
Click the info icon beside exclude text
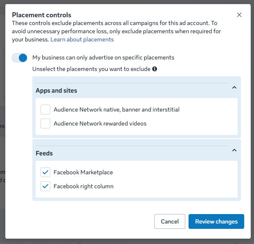pos(155,69)
